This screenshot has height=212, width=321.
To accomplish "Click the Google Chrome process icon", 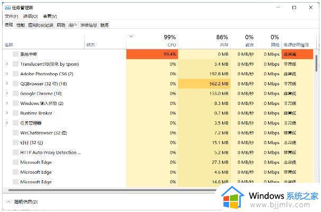I will click(x=15, y=94).
